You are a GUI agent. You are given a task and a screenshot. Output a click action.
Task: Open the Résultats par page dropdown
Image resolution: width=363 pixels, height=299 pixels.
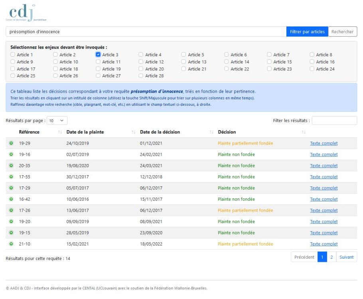pos(57,121)
